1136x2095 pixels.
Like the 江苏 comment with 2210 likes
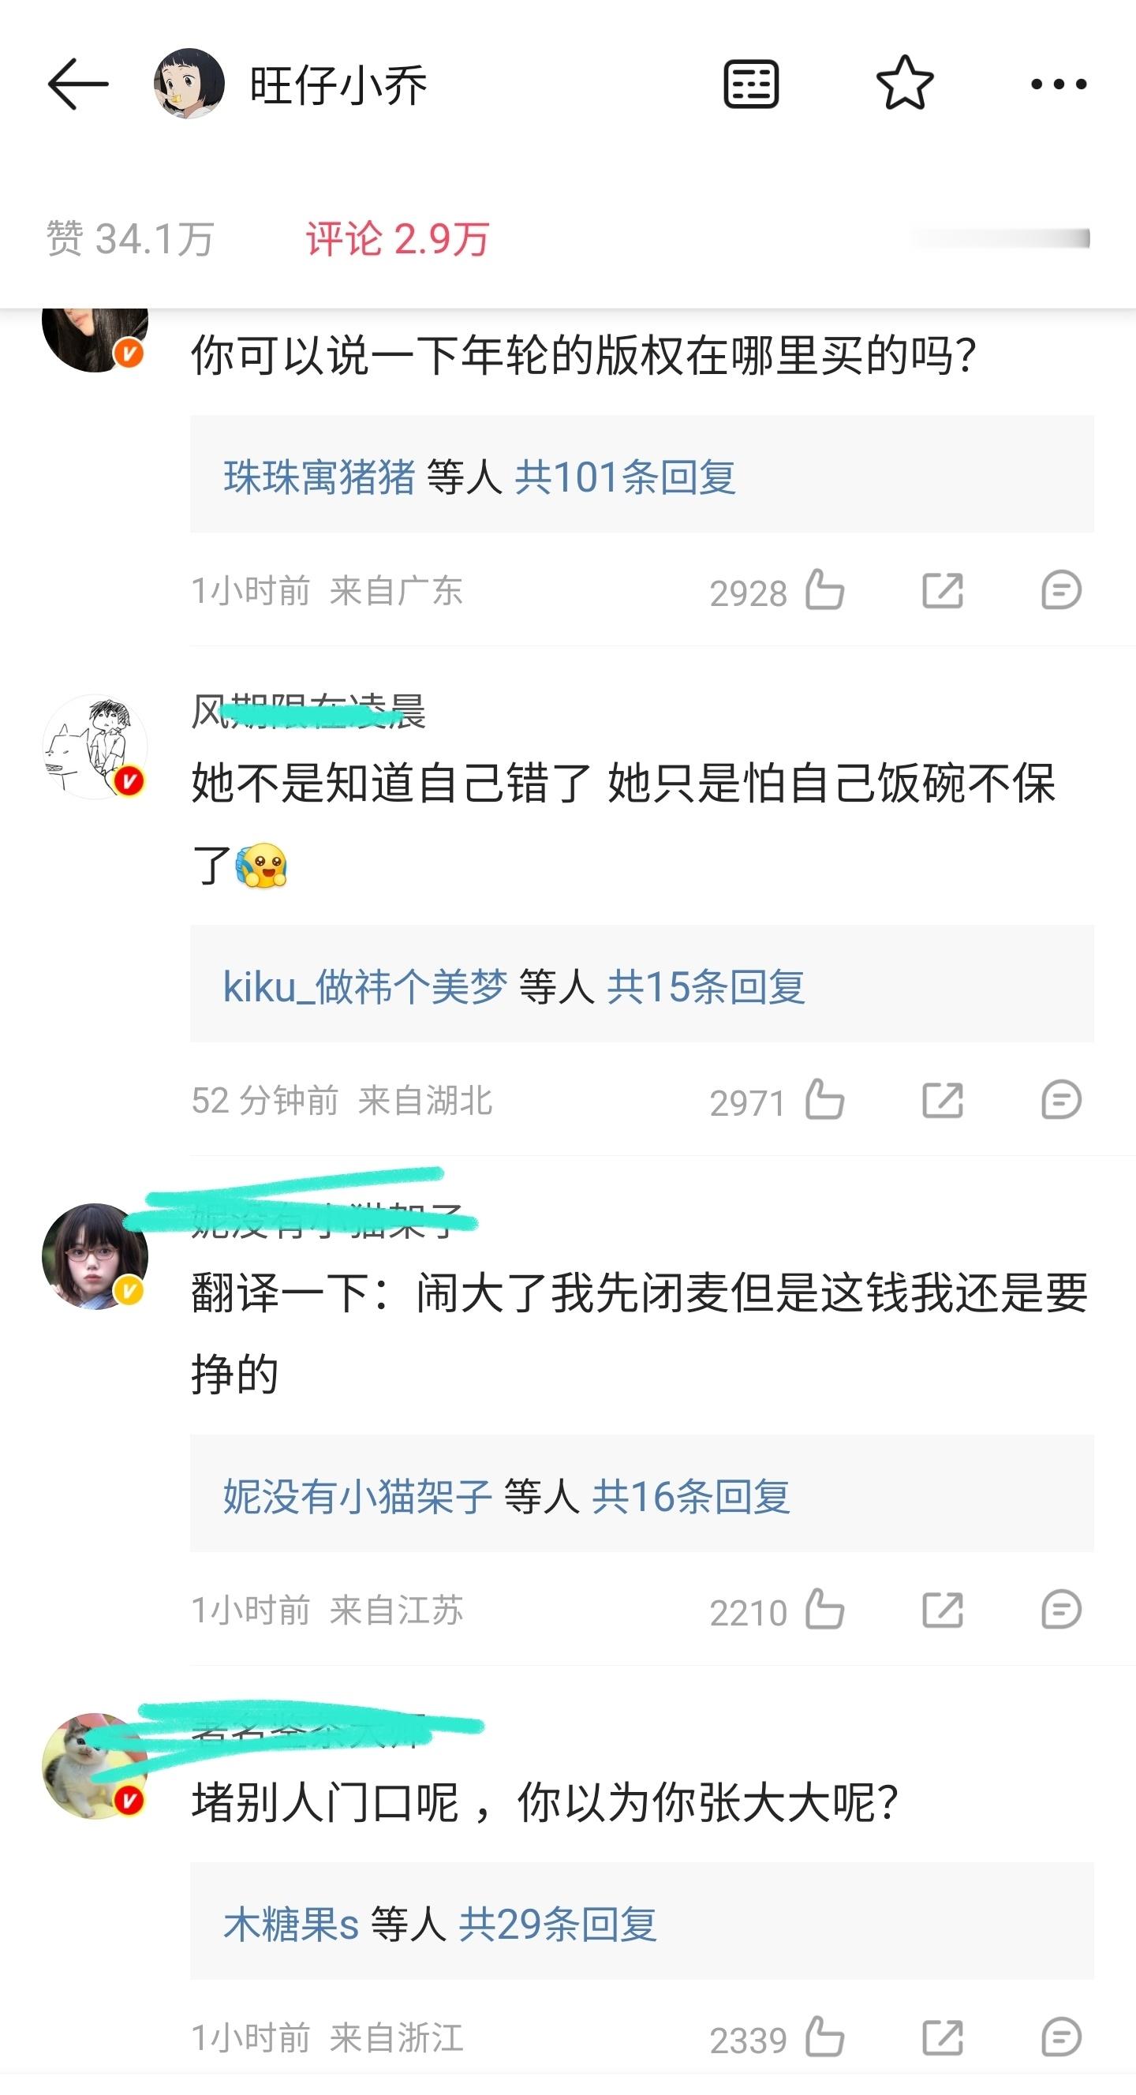click(x=824, y=1610)
